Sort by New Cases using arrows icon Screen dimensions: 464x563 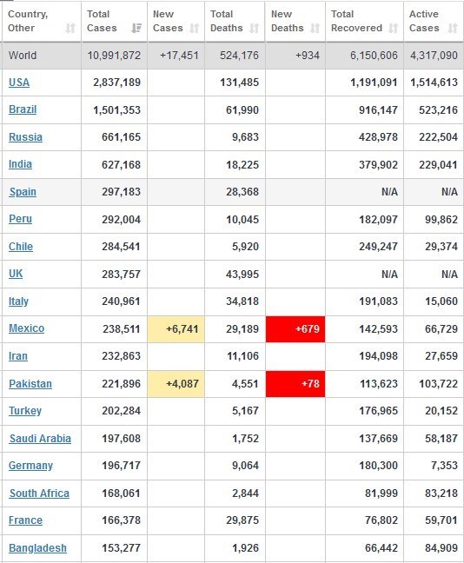[195, 28]
